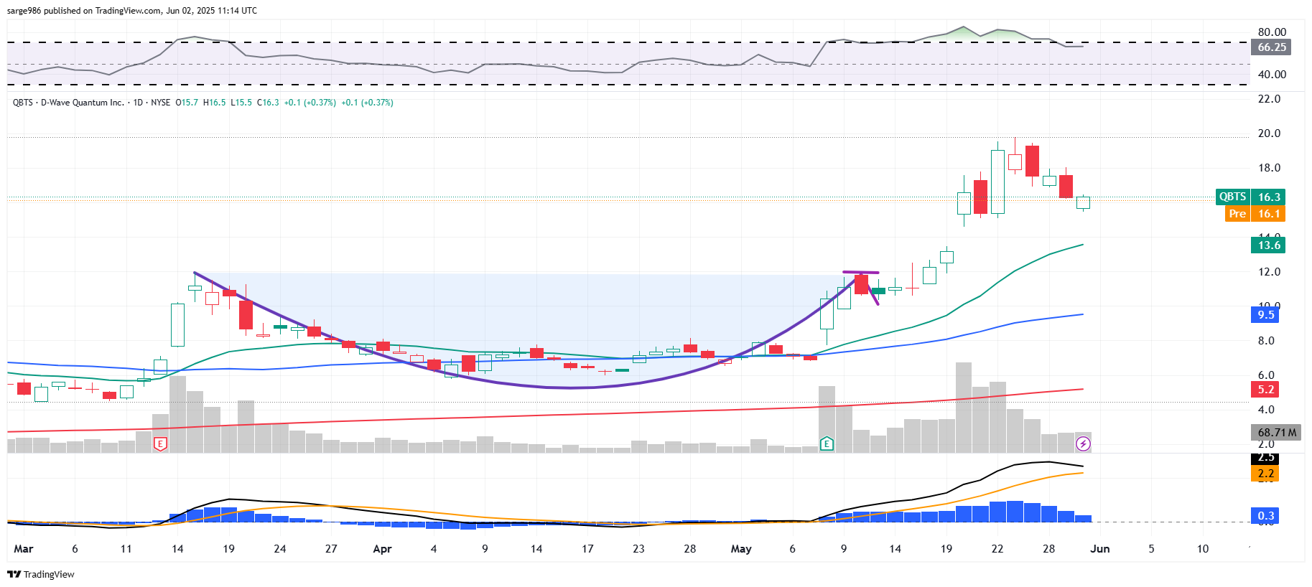Screen dimensions: 1312x587
Task: Click the red earnings E icon in March
Action: (160, 444)
